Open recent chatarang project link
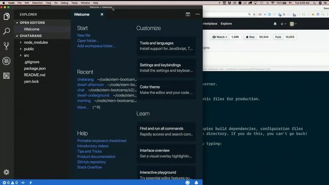 coord(85,80)
